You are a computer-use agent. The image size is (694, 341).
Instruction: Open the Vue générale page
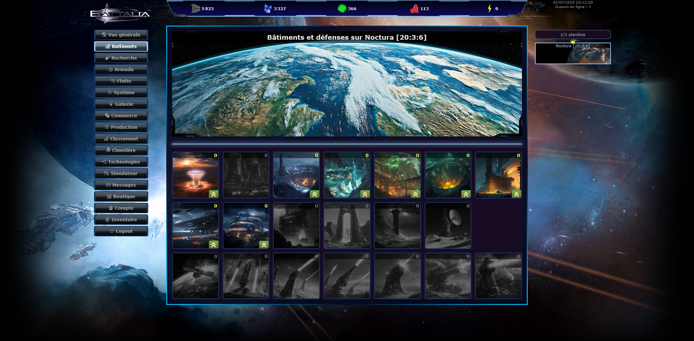121,35
